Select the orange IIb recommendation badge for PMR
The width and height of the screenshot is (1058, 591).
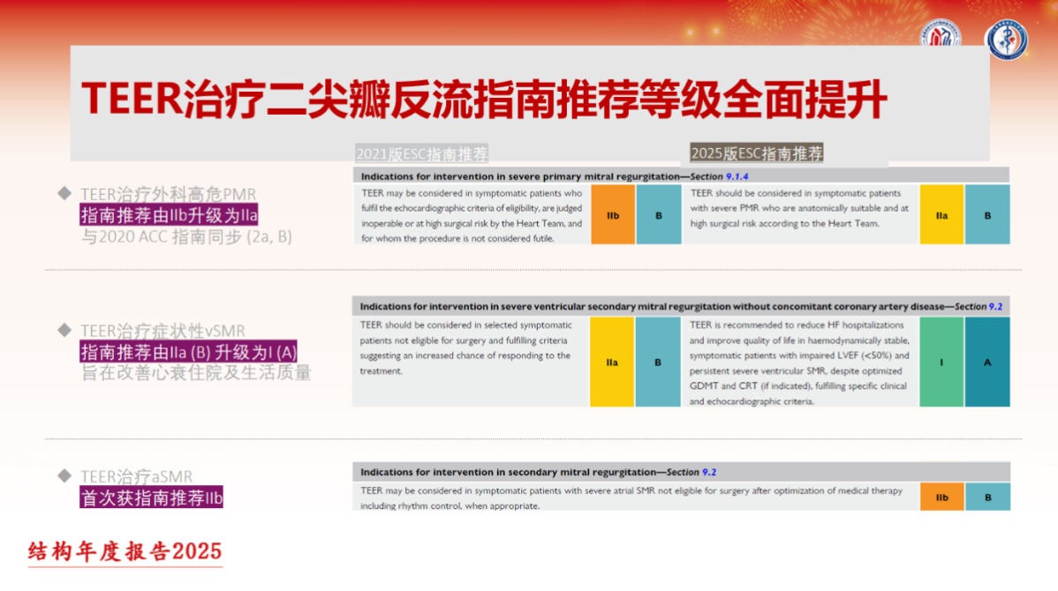[x=612, y=214]
